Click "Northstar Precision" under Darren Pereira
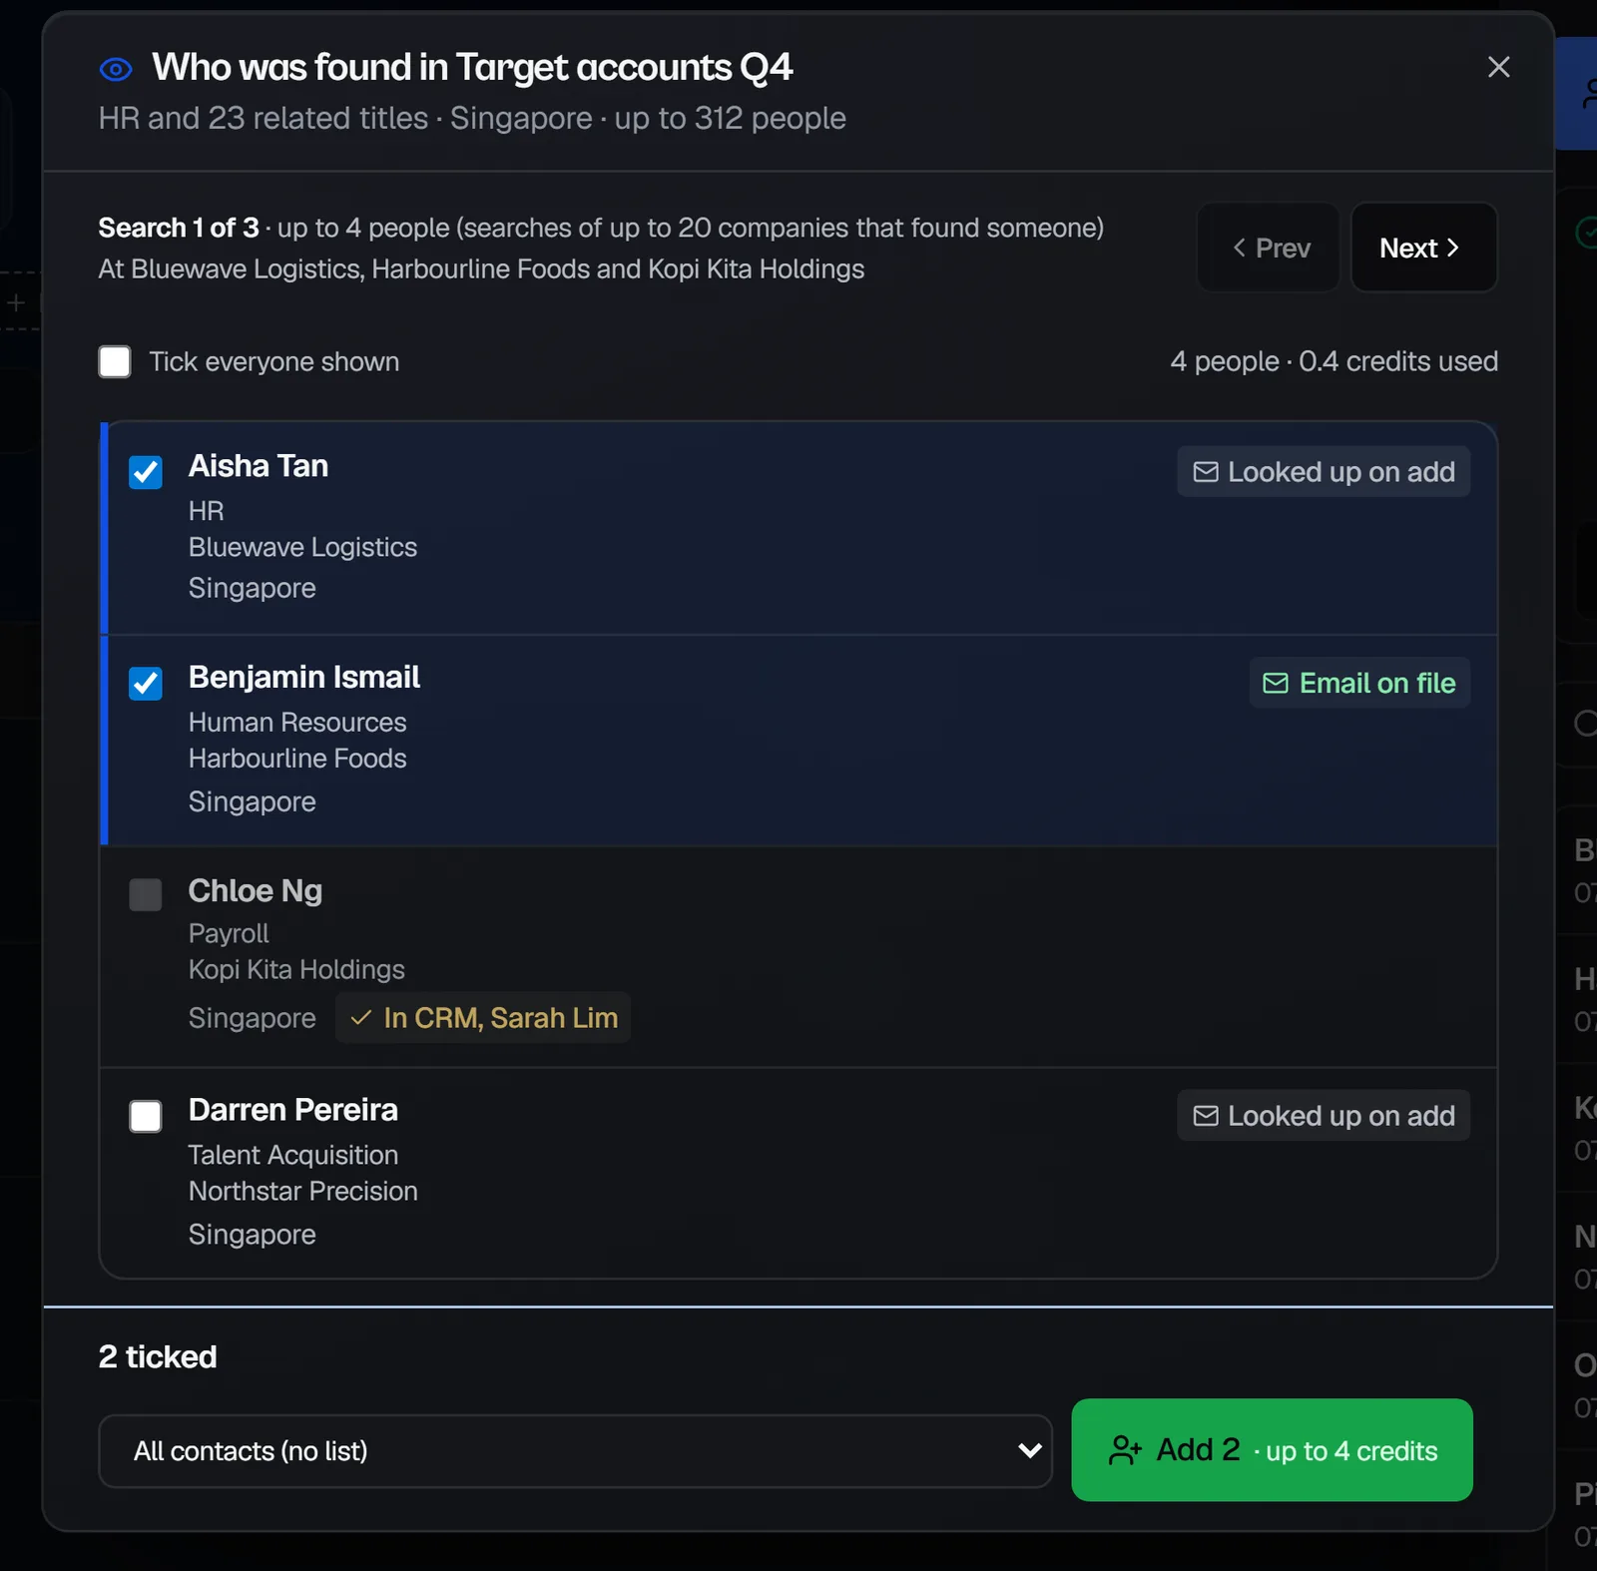1597x1571 pixels. [x=303, y=1191]
